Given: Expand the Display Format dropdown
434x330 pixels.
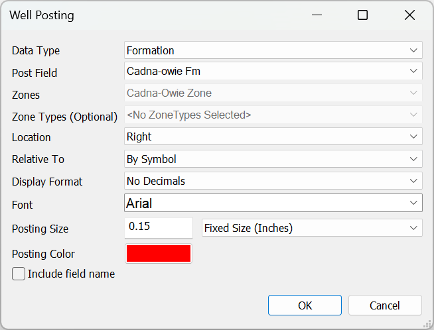Looking at the screenshot, I should [x=273, y=181].
